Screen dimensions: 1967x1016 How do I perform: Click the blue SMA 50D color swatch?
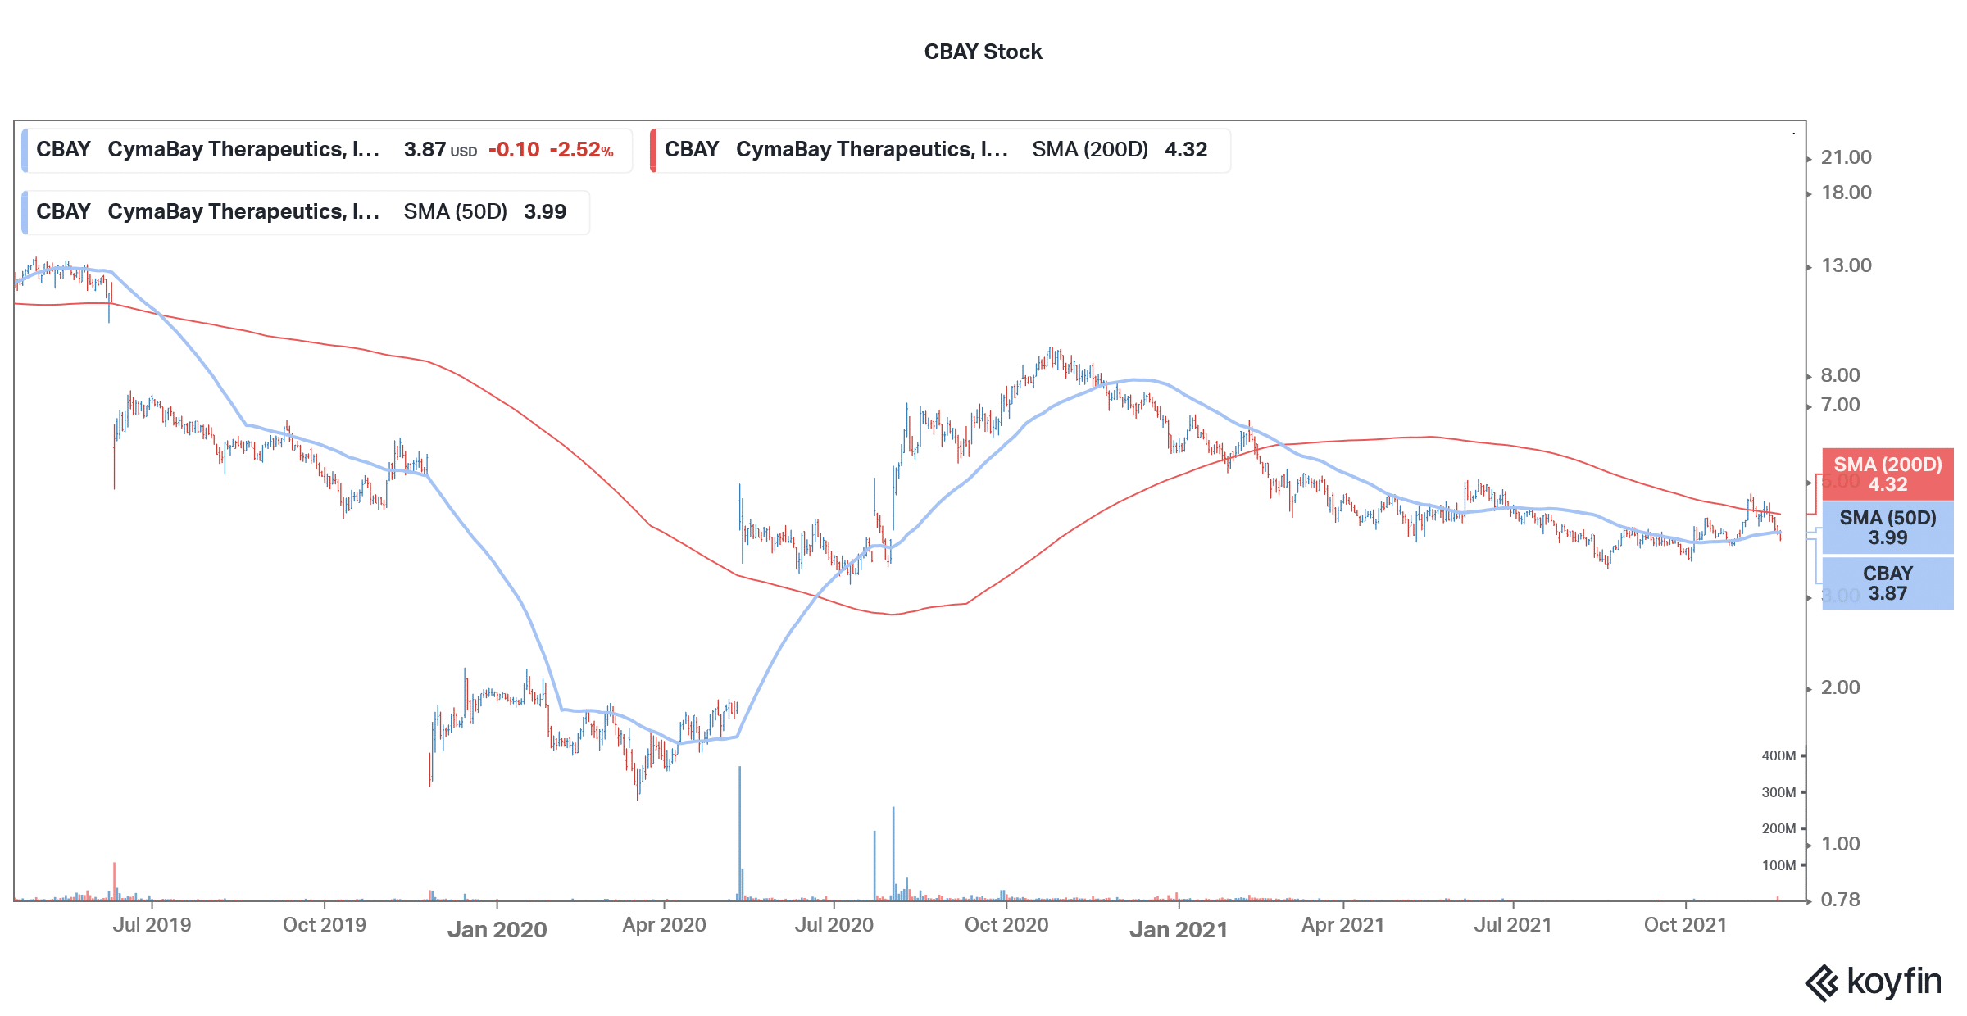[x=25, y=212]
